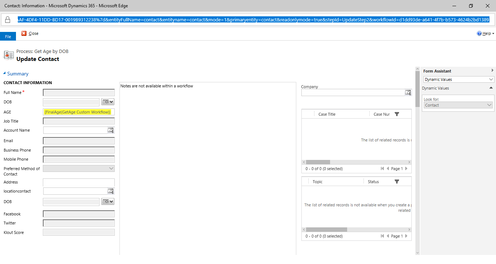Open Preferred Method of Contact dropdown

[79, 169]
